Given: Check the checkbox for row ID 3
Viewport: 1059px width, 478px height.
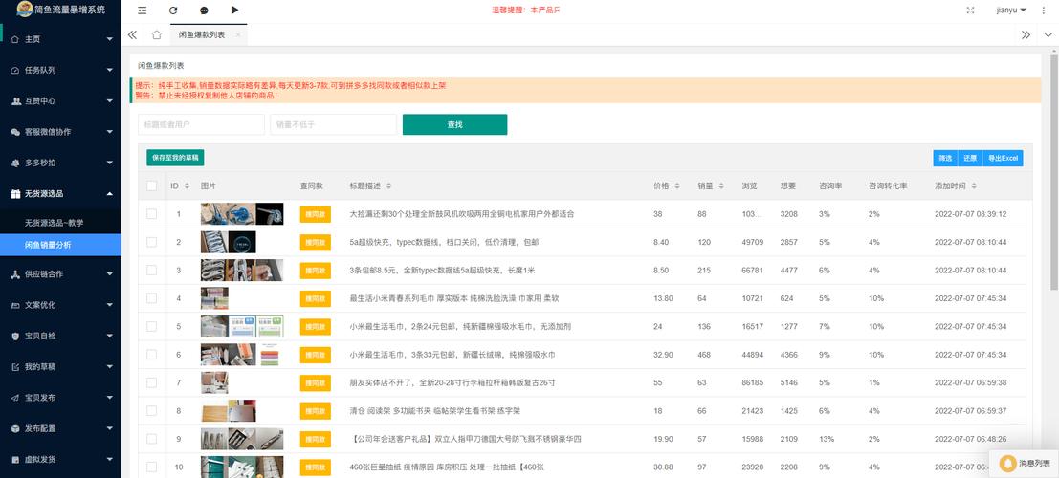Looking at the screenshot, I should (x=151, y=270).
